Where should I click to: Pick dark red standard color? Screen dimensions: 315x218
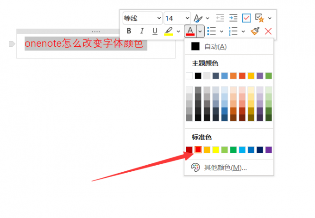click(189, 149)
